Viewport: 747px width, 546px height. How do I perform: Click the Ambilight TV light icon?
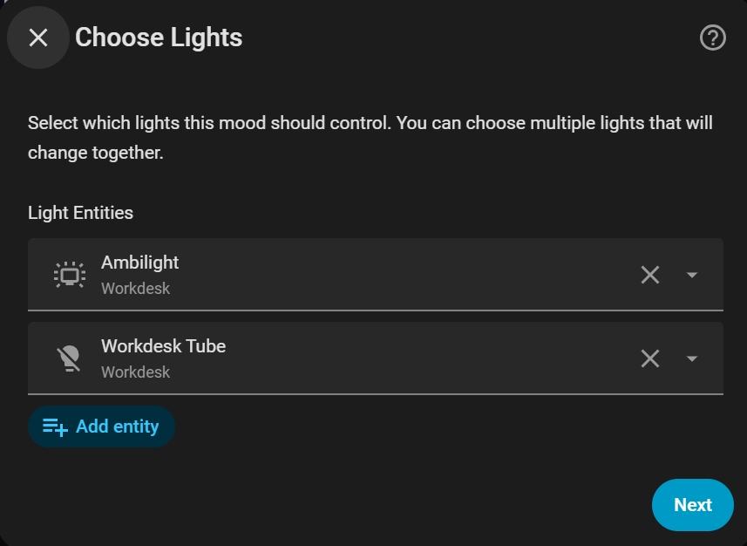[x=68, y=275]
